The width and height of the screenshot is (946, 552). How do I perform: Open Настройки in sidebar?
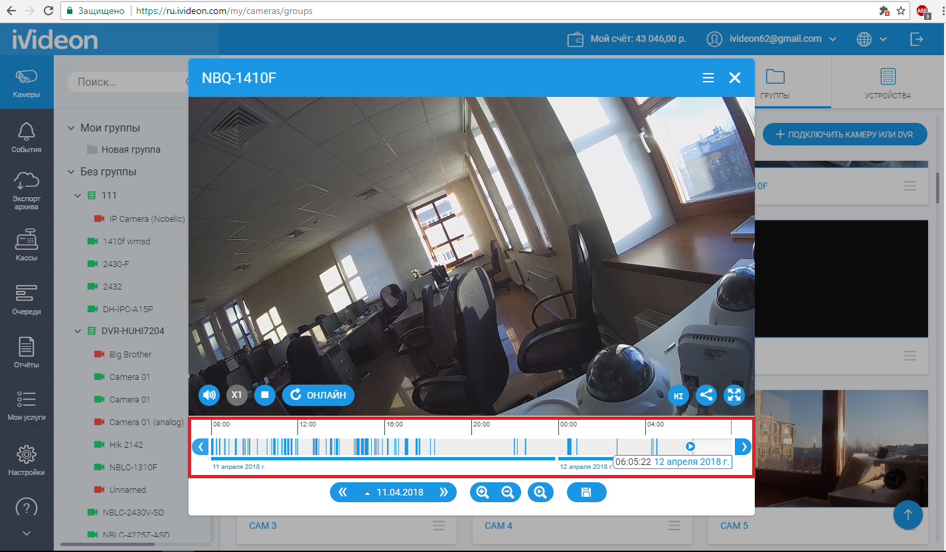27,460
